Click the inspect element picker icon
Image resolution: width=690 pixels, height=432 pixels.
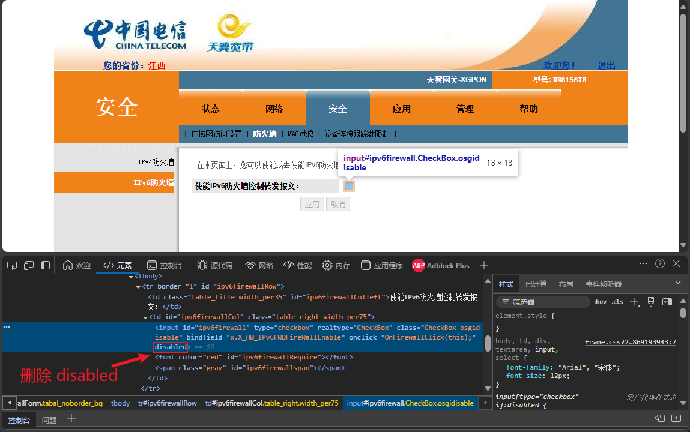click(x=12, y=265)
